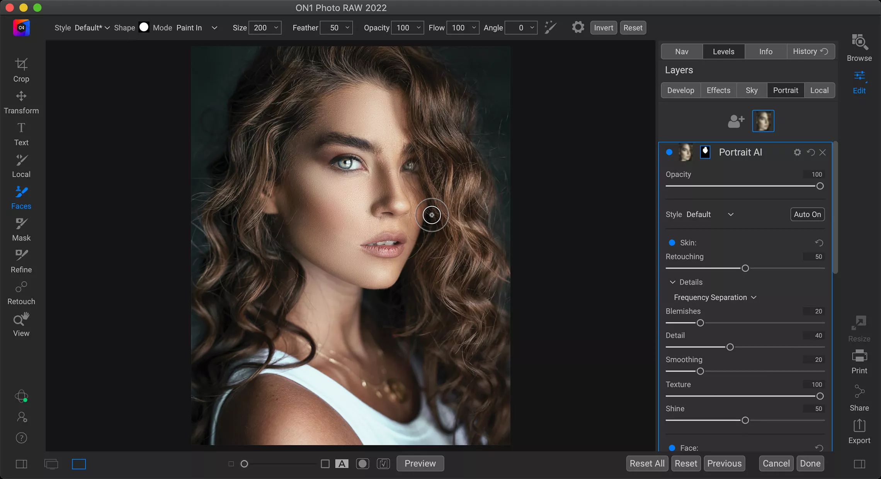Expand the Frequency Separation dropdown
Image resolution: width=881 pixels, height=479 pixels.
tap(715, 297)
